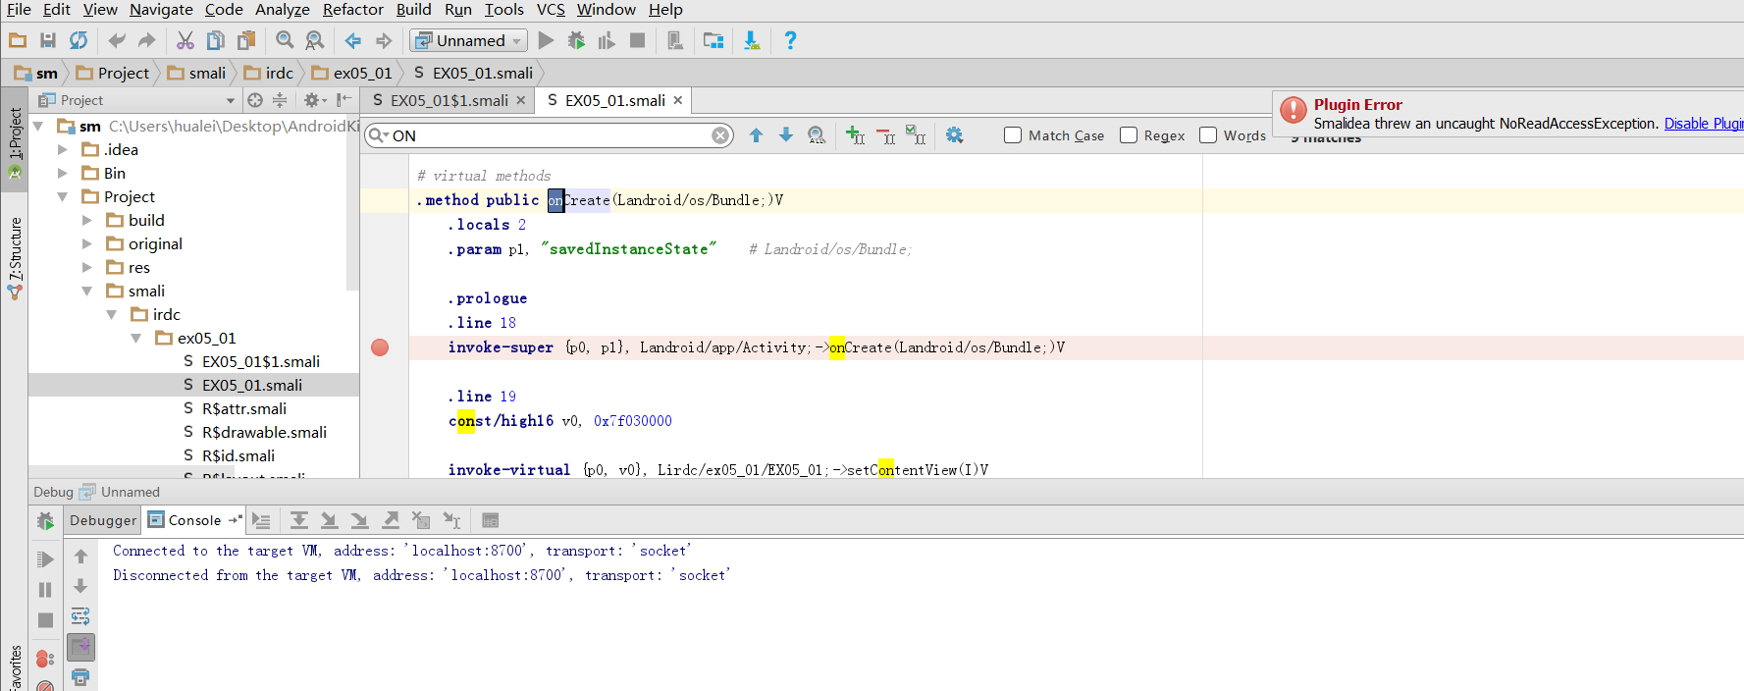Select the Console tab in Debug panel

(194, 520)
